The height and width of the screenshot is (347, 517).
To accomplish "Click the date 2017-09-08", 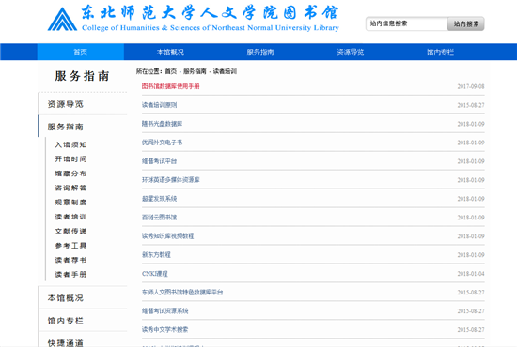I will tap(471, 86).
